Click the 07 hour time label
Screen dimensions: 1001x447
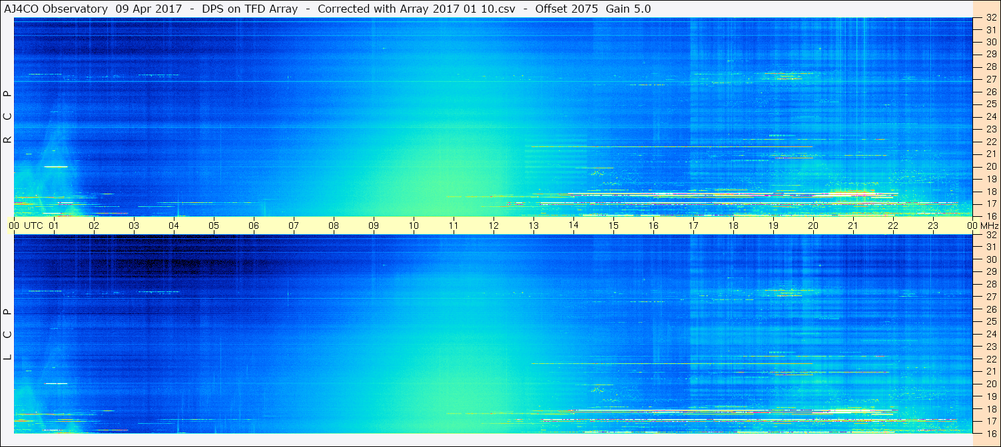click(294, 225)
